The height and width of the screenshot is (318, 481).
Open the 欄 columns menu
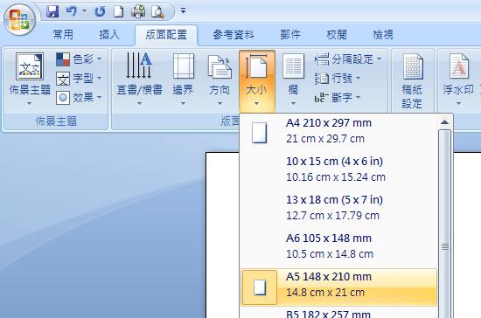point(293,79)
